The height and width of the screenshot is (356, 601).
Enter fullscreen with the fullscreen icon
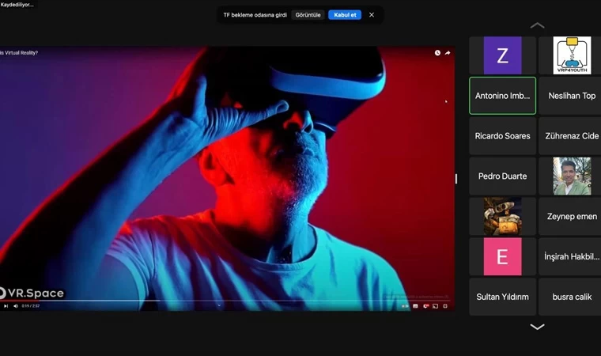click(445, 306)
